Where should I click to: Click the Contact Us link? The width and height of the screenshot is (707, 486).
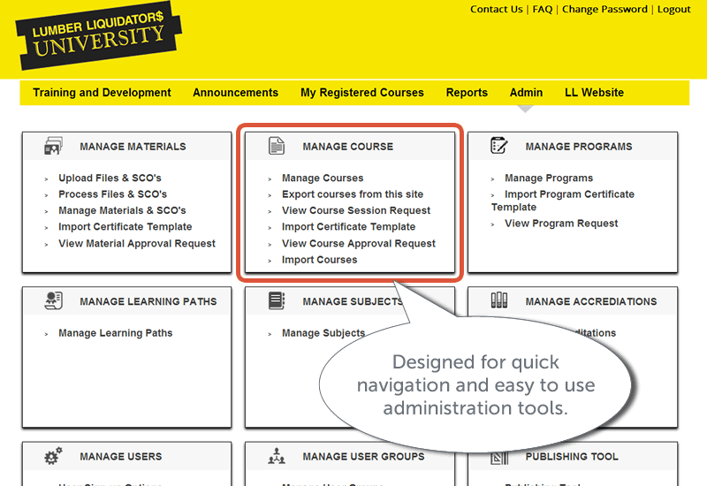point(496,9)
